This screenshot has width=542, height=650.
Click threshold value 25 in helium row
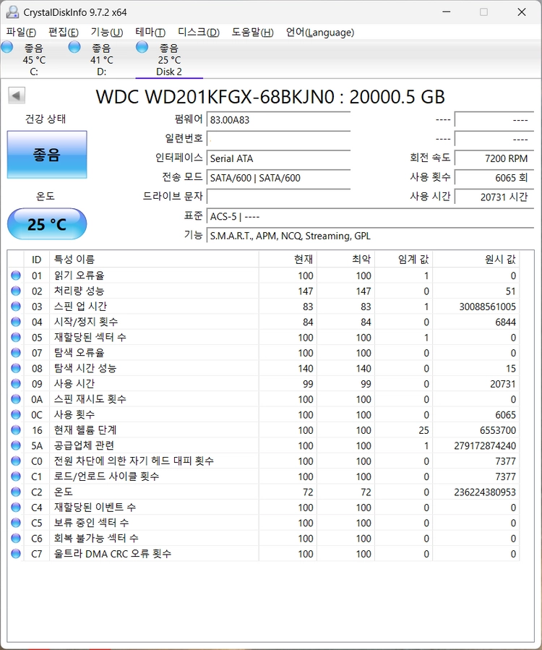click(x=423, y=430)
